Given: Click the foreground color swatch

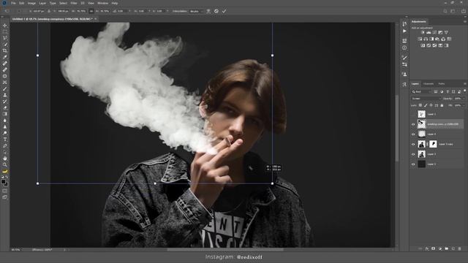Looking at the screenshot, I should pos(4,182).
